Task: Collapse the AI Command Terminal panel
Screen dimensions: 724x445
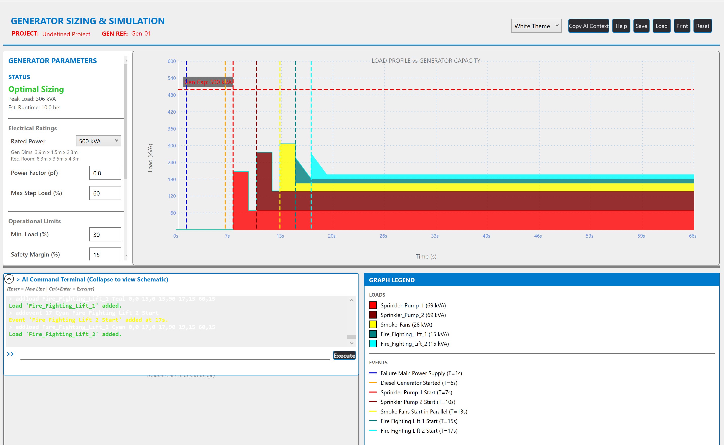Action: pyautogui.click(x=9, y=279)
